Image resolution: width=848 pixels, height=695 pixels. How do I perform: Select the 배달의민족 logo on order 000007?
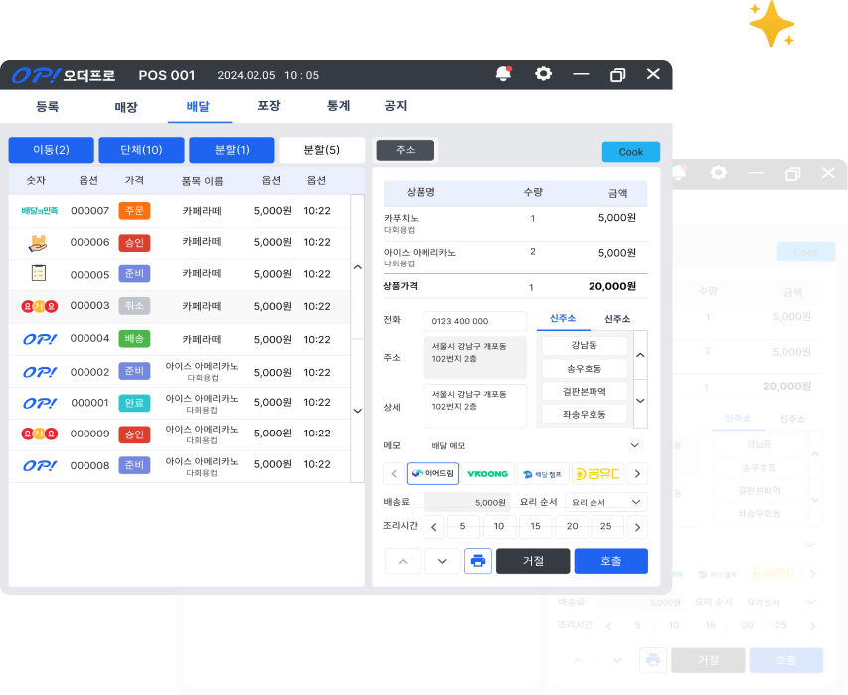click(40, 211)
